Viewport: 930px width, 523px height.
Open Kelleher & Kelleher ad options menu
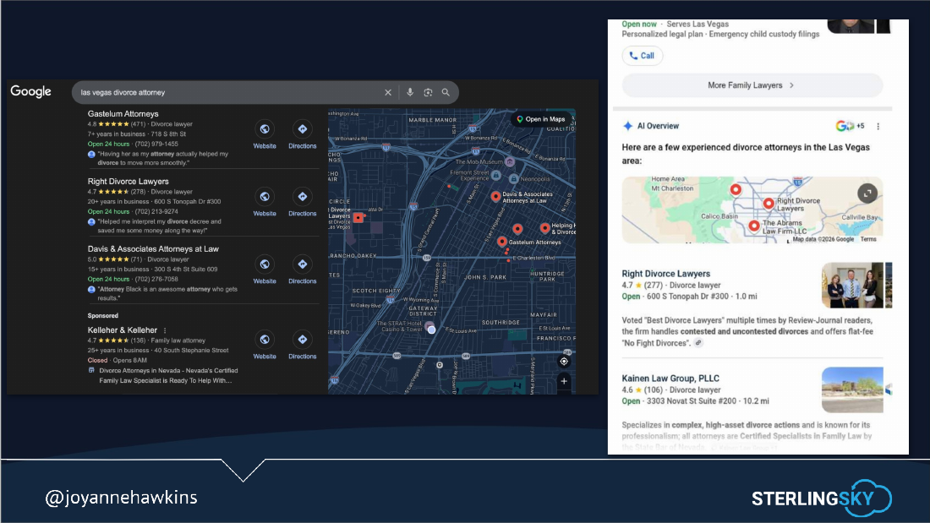[165, 330]
